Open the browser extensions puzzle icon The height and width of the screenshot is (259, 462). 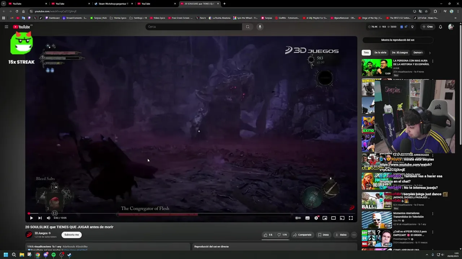[435, 11]
